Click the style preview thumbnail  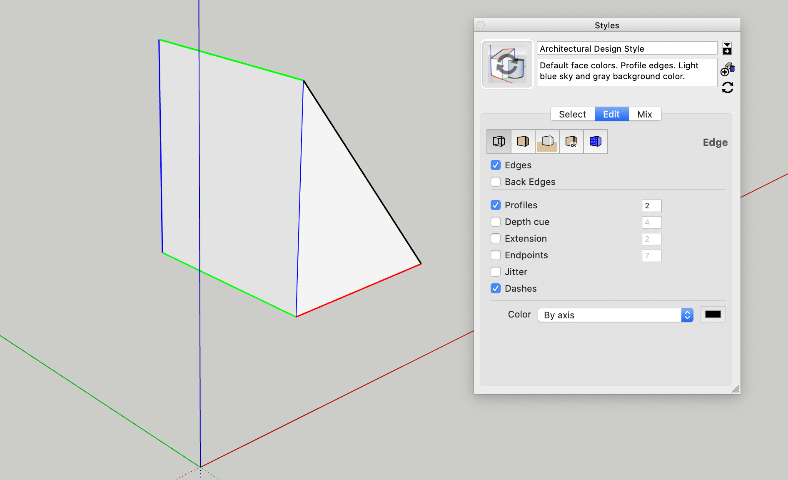point(507,64)
